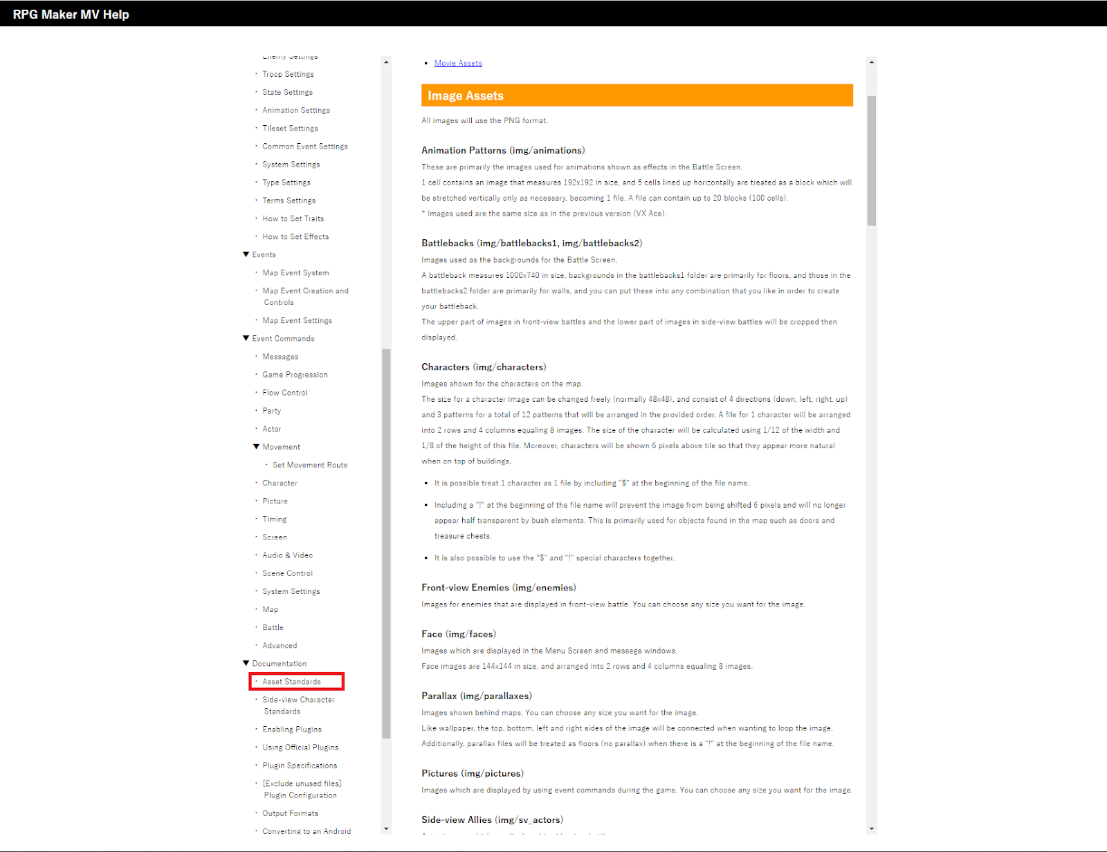Click Parallax (img/parallaxes) heading
The image size is (1107, 852).
click(477, 696)
